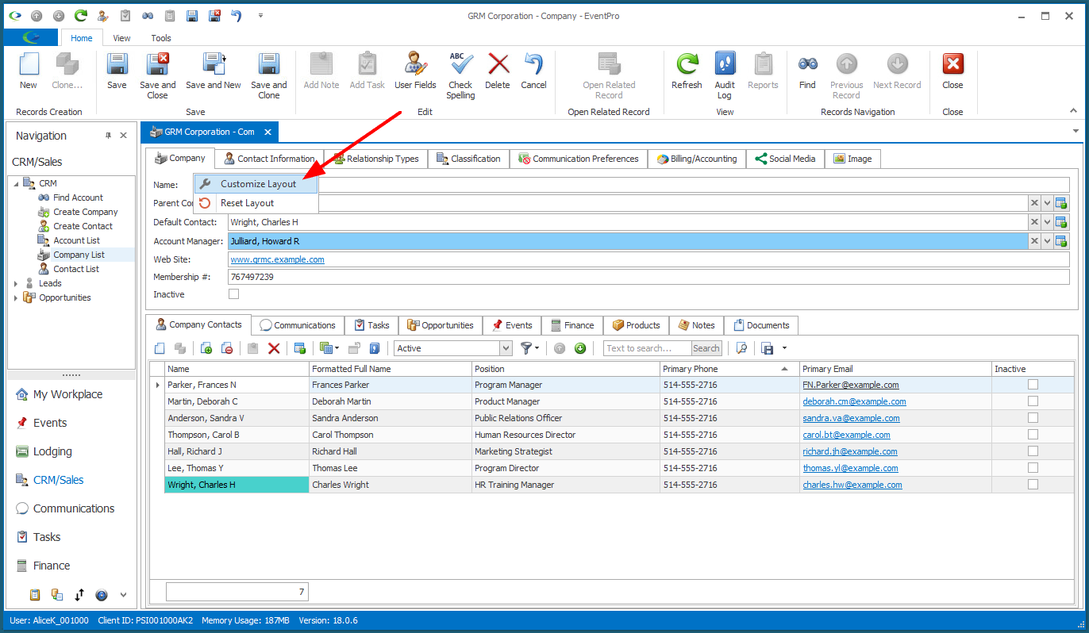Image resolution: width=1089 pixels, height=633 pixels.
Task: Open the Audit Log
Action: [x=725, y=76]
